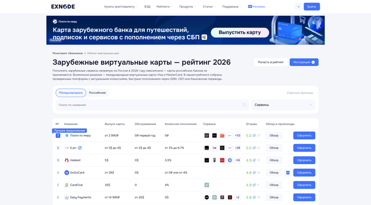Expand the Купить криптовалюту menu
Screen dimensions: 371x205
[121, 6]
